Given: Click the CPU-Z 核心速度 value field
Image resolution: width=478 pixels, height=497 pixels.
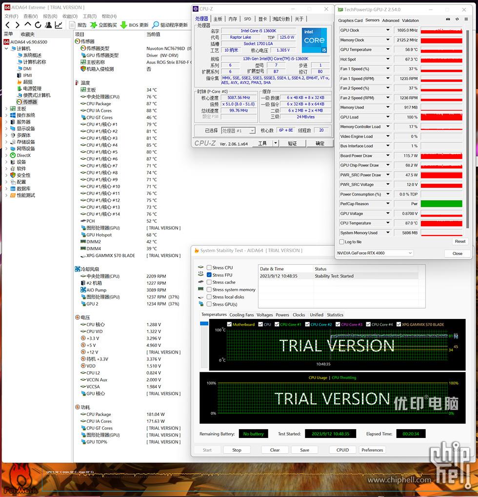Looking at the screenshot, I should (x=239, y=98).
